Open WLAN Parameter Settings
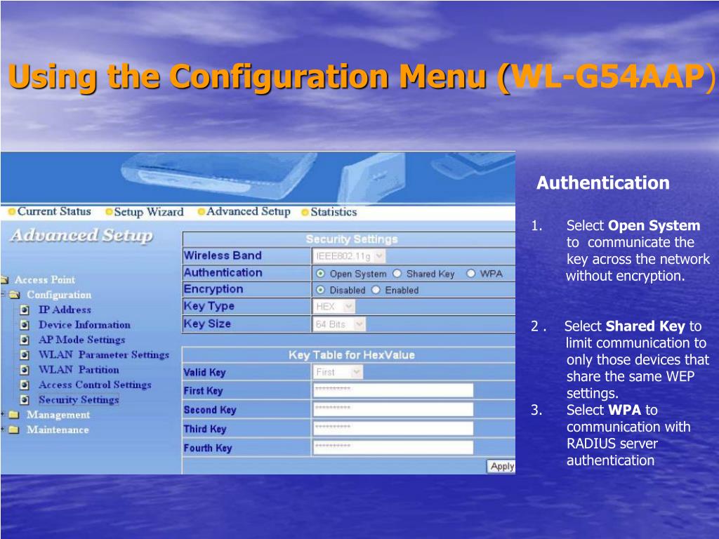719x539 pixels. [104, 354]
